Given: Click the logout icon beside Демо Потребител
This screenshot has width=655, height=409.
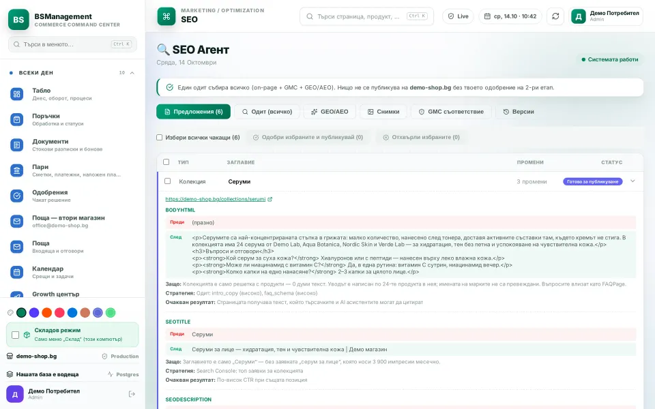Looking at the screenshot, I should click(132, 394).
